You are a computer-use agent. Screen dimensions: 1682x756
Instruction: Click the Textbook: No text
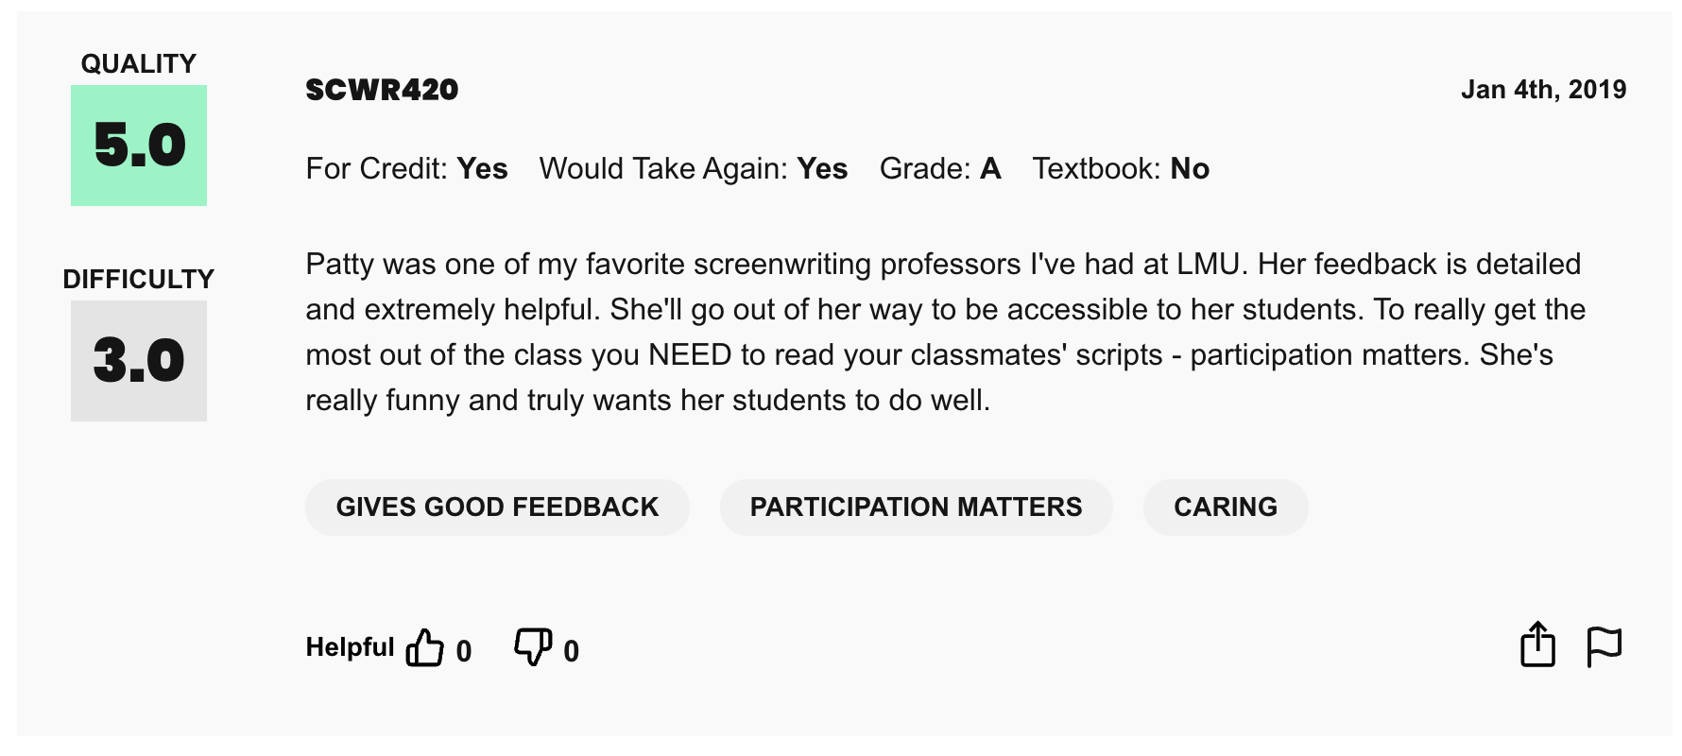click(1122, 168)
